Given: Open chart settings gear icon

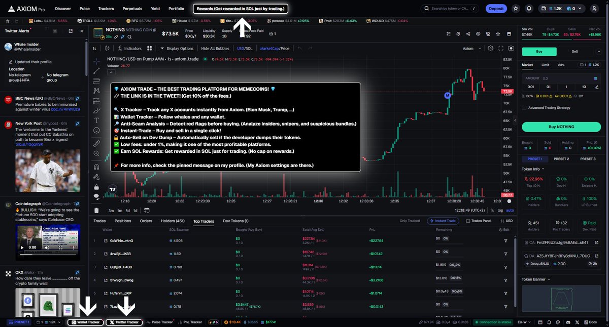Looking at the screenshot, I should click(x=490, y=49).
